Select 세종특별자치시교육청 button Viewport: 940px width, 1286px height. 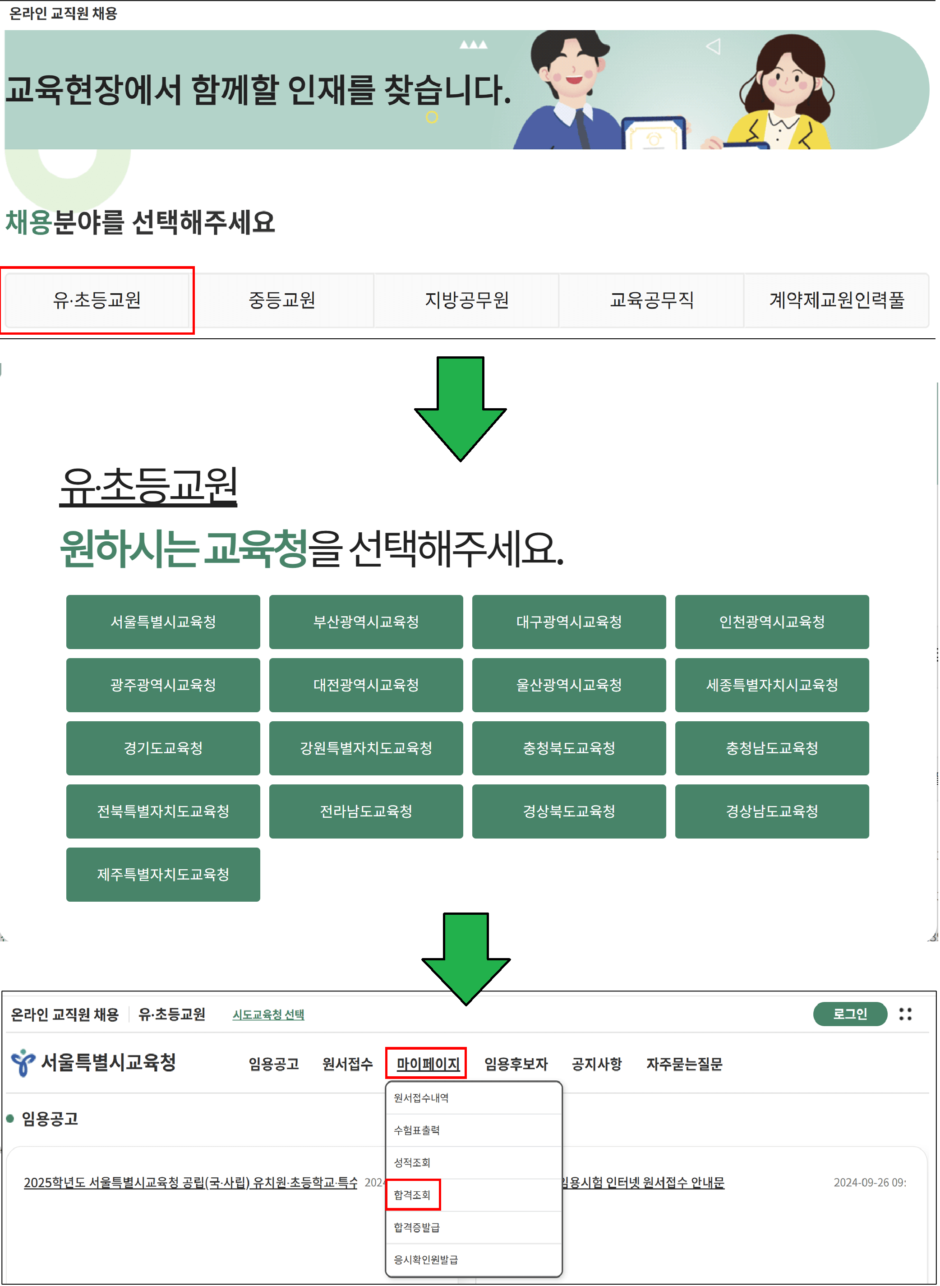(x=773, y=686)
